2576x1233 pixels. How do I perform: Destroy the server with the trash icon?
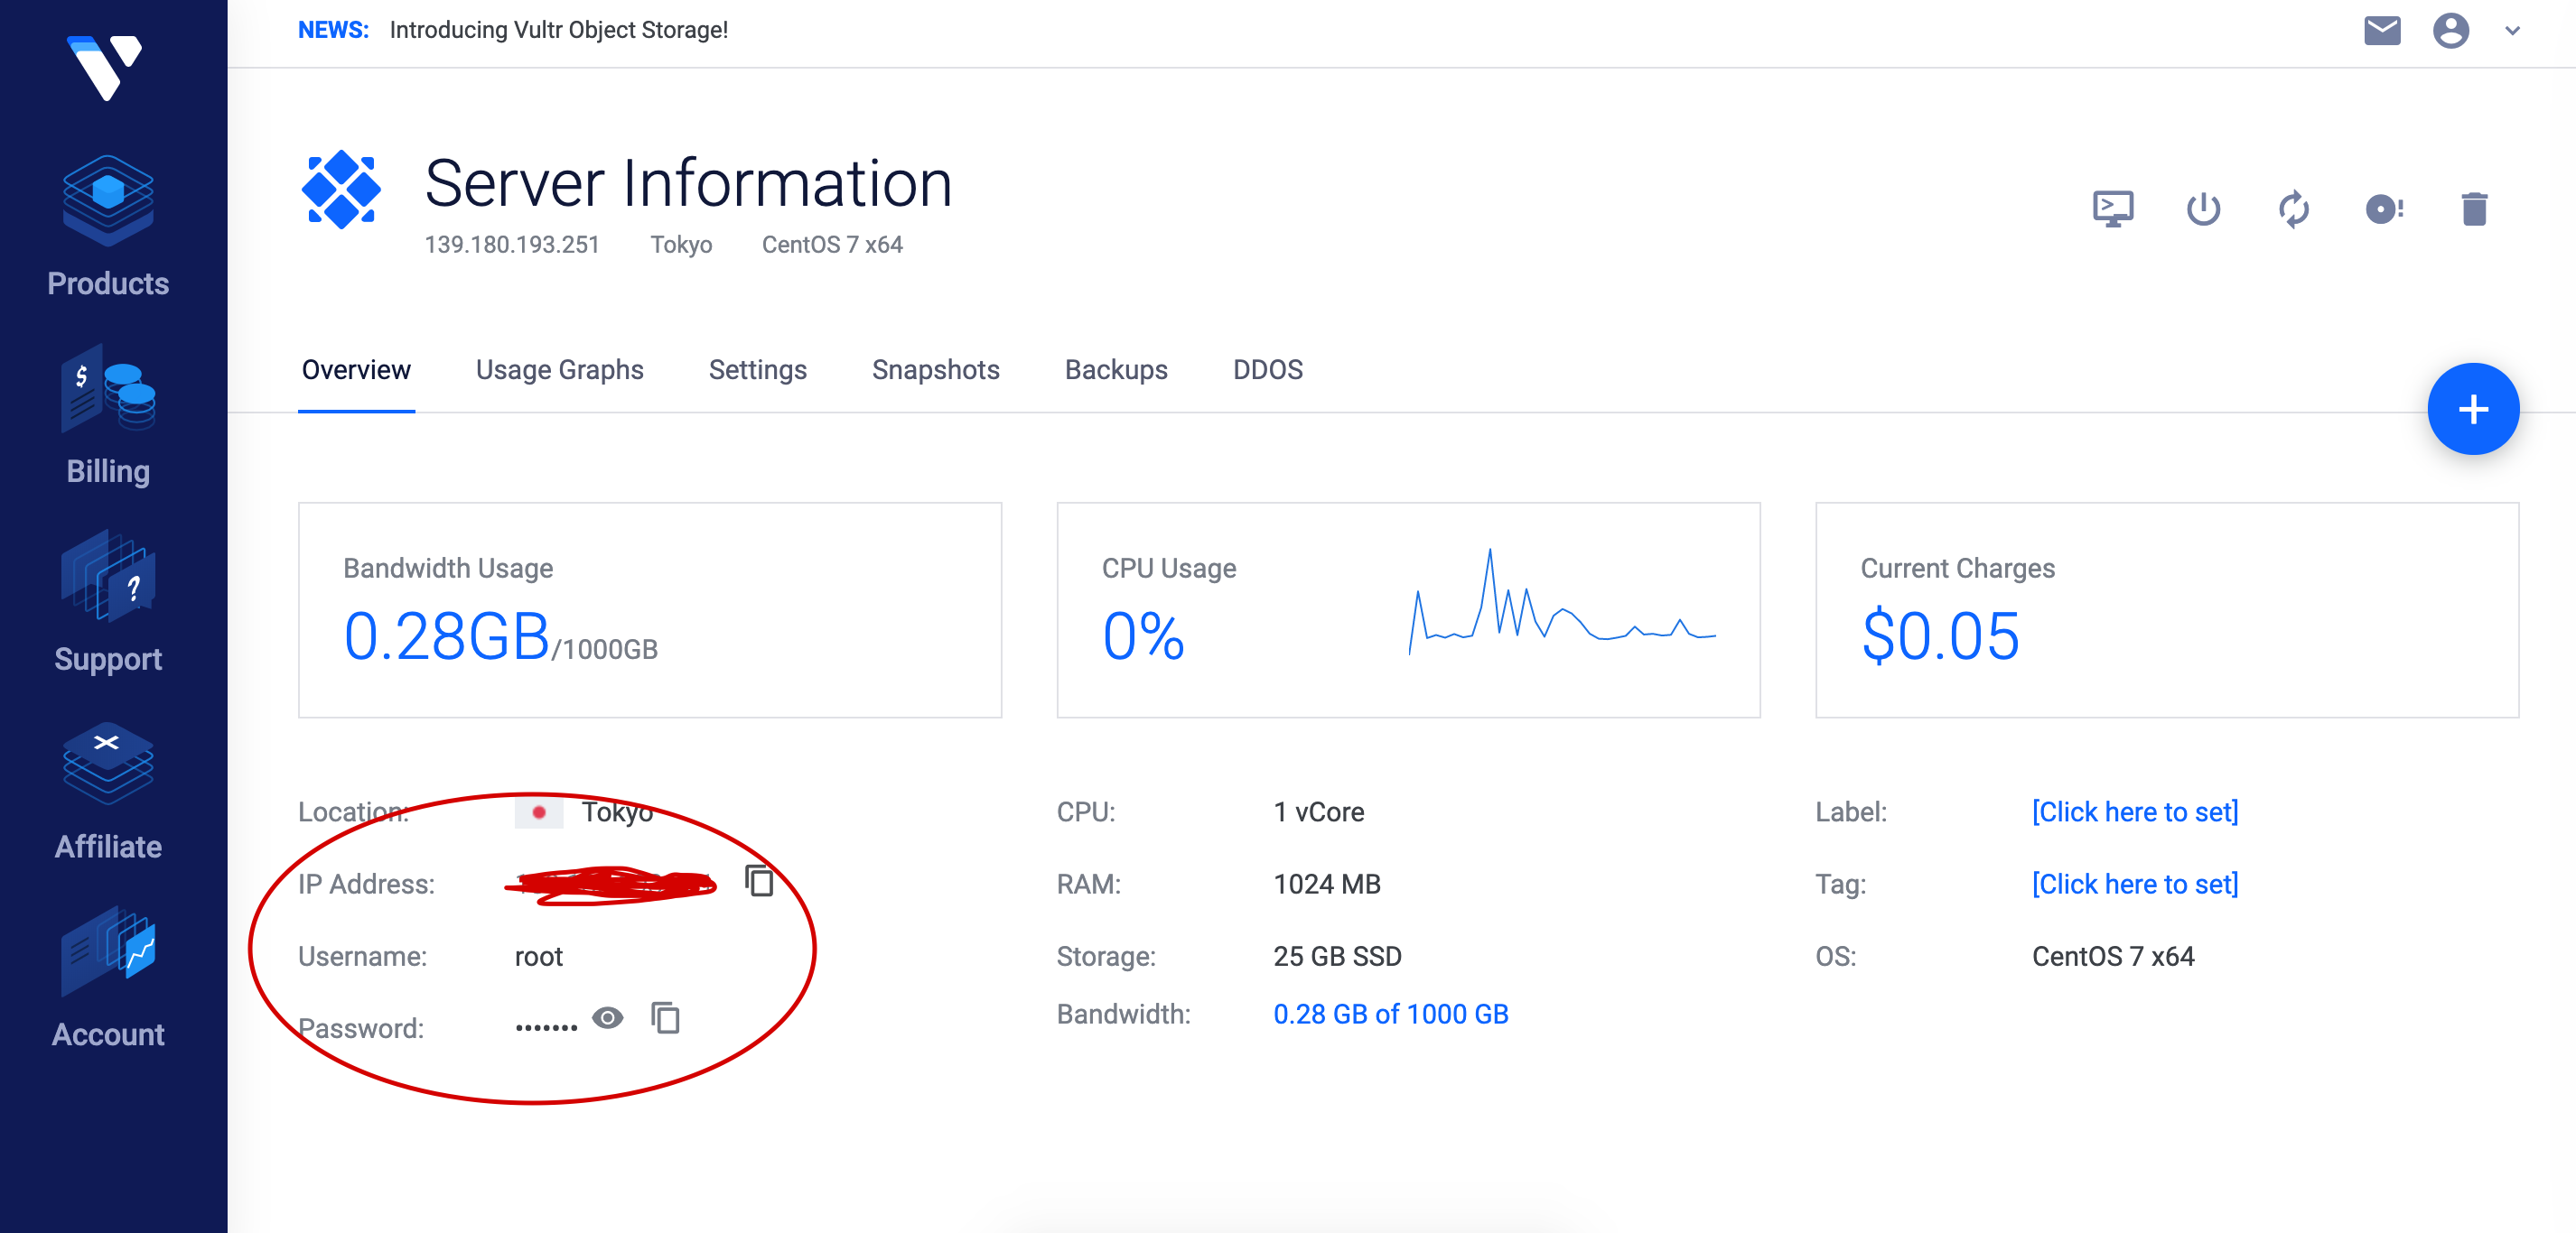pyautogui.click(x=2473, y=209)
